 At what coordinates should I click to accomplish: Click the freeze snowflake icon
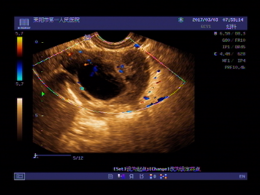click(x=181, y=20)
